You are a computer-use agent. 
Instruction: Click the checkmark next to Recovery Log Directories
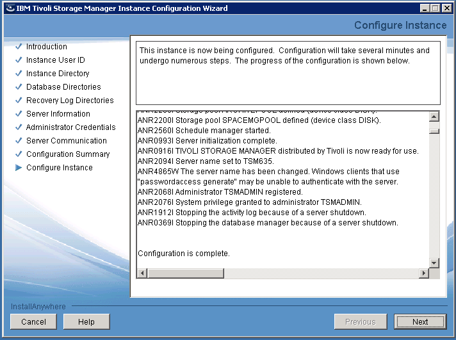(x=19, y=100)
